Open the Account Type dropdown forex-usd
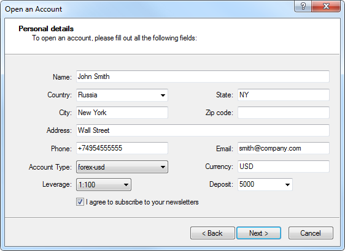Viewport: 345px width, 251px height. pos(122,167)
